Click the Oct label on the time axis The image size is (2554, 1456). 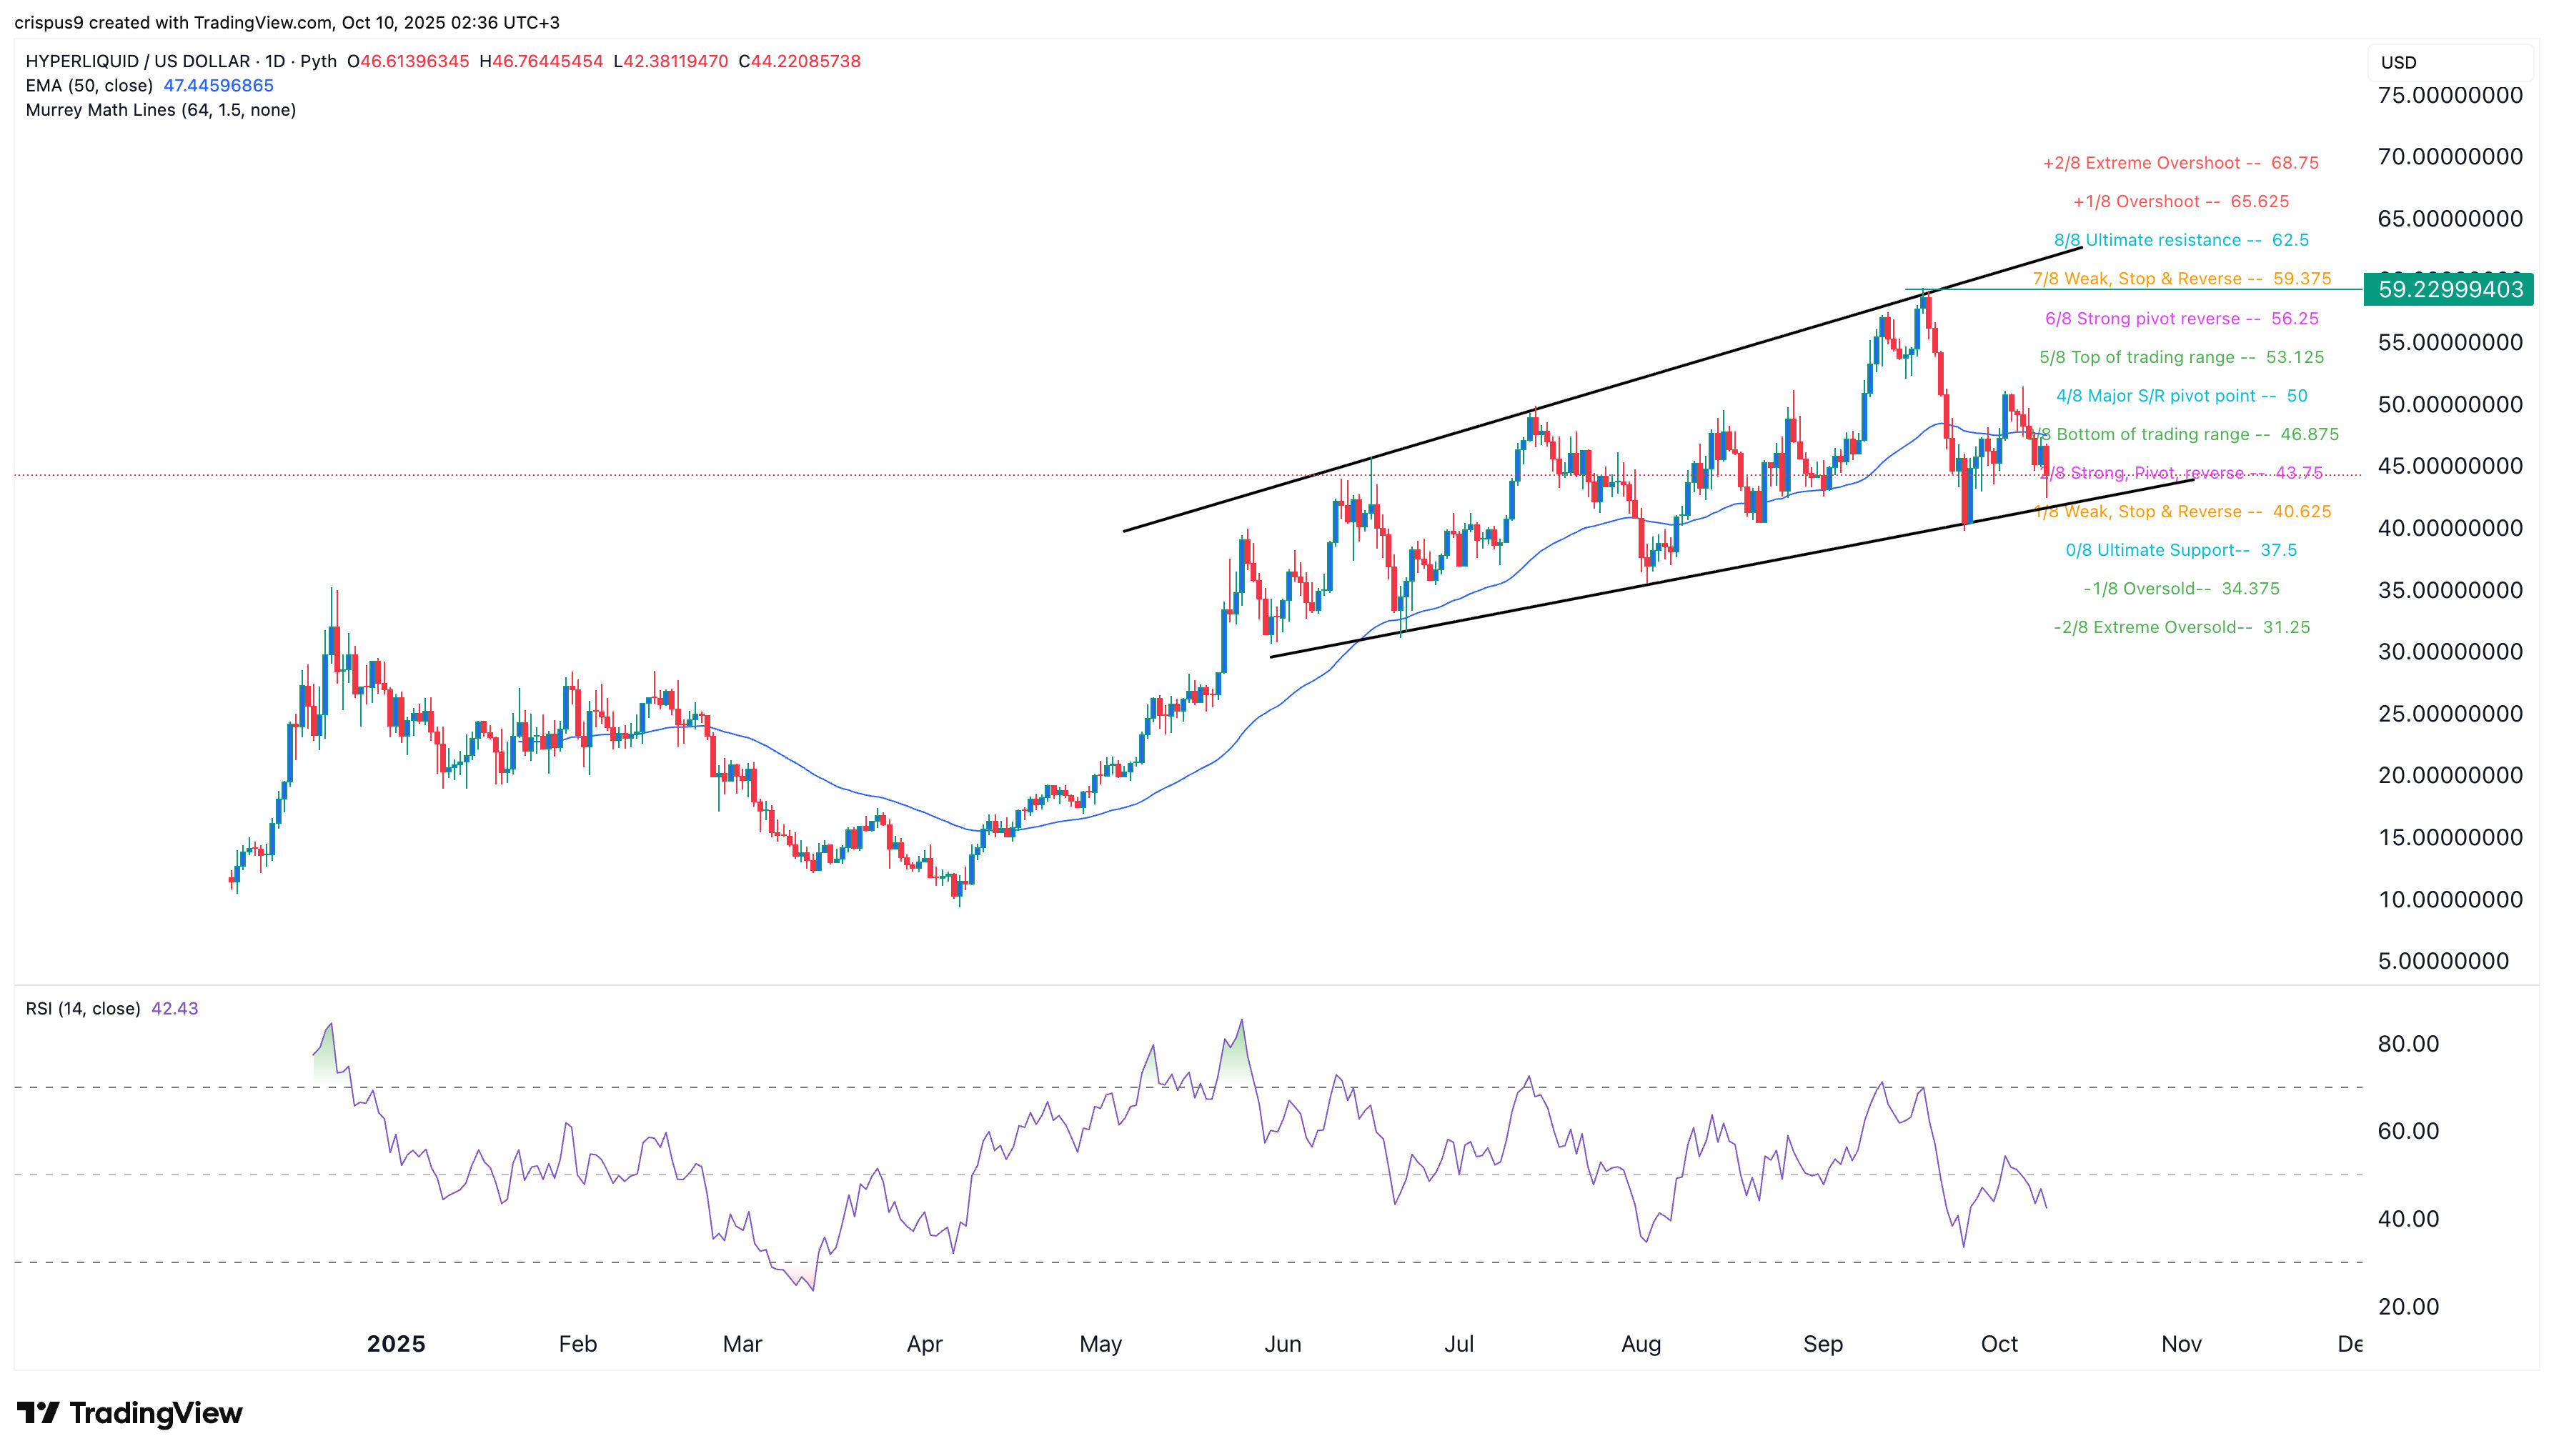(x=1999, y=1344)
